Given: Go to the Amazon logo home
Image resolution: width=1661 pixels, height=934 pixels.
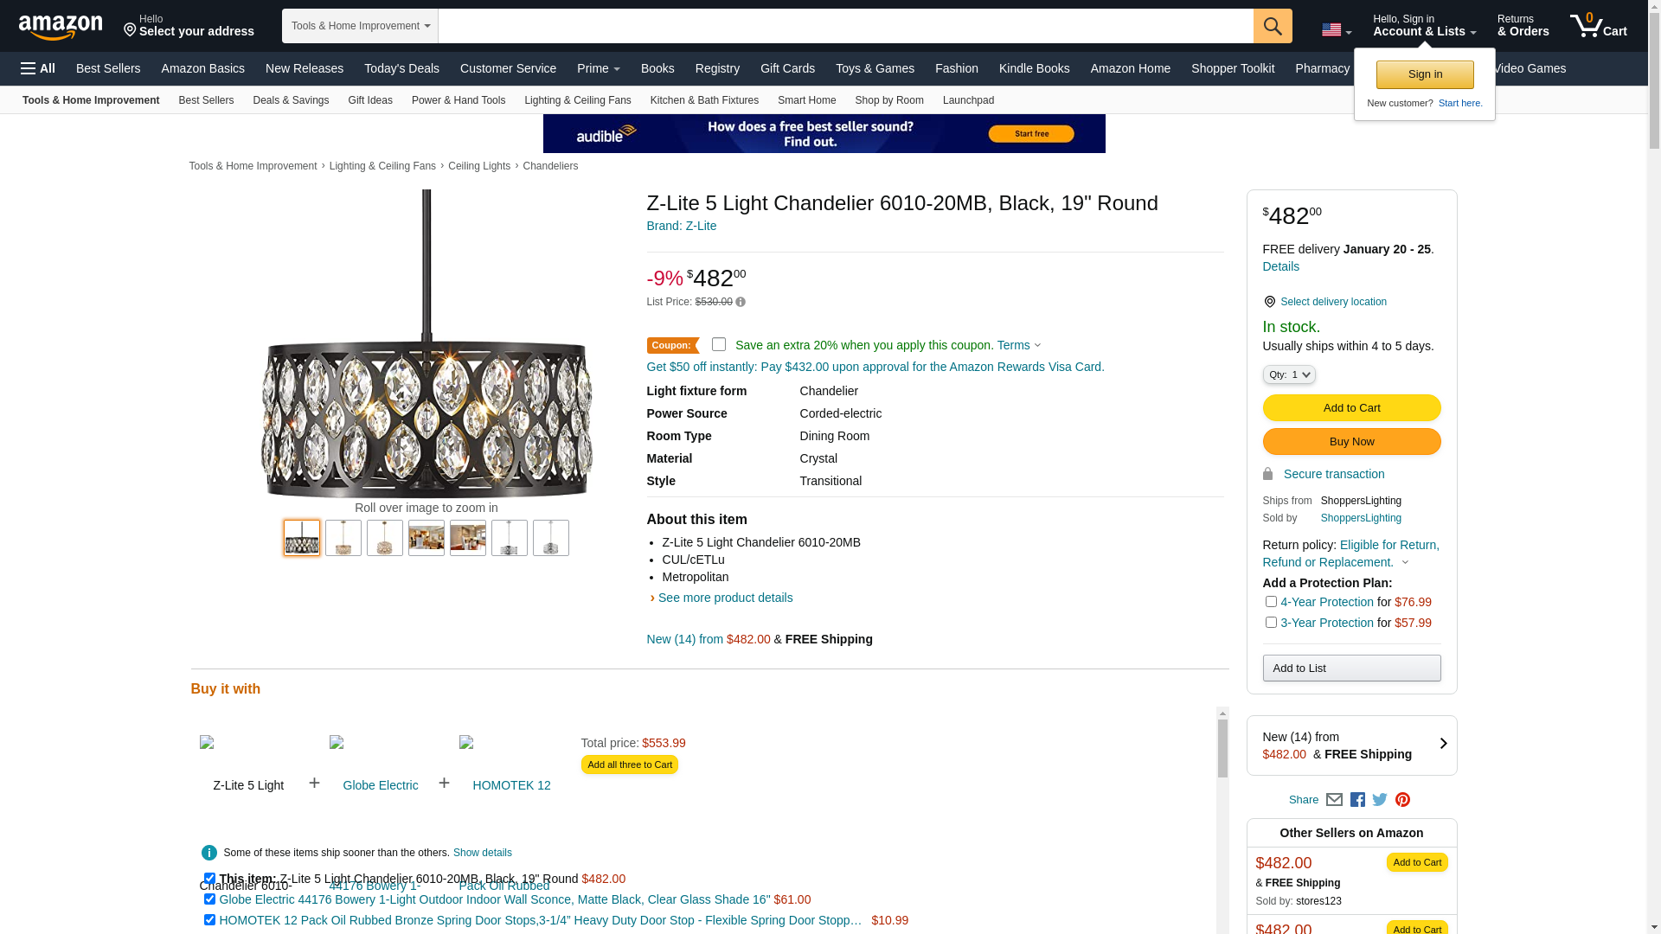Looking at the screenshot, I should click(61, 27).
